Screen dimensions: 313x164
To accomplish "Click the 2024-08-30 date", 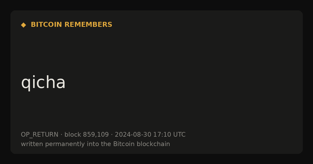I will click(133, 135).
